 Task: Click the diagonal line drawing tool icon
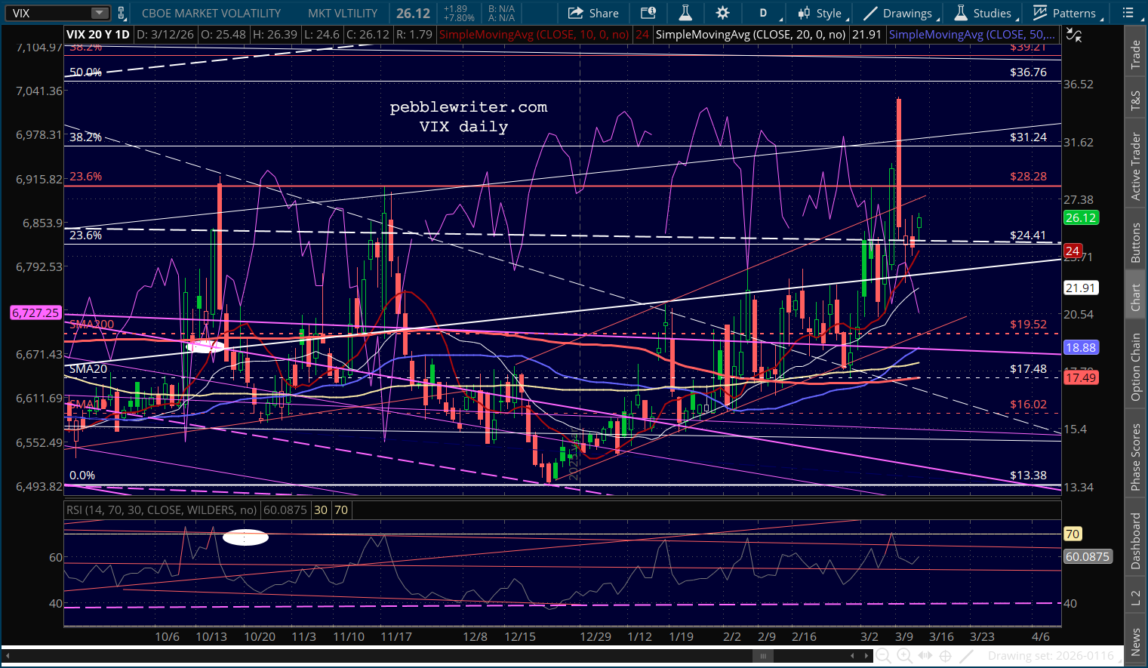(x=966, y=656)
